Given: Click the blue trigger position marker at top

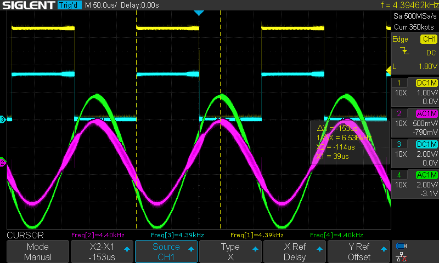Looking at the screenshot, I should 199,13.
